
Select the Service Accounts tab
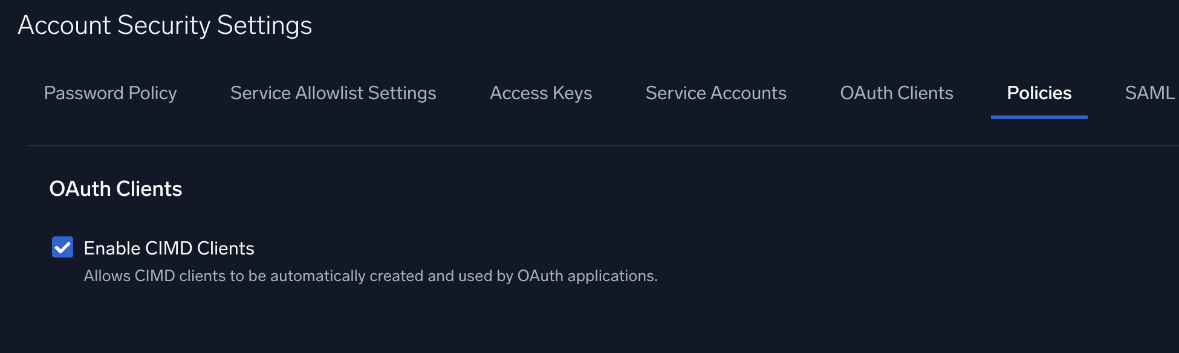point(716,93)
